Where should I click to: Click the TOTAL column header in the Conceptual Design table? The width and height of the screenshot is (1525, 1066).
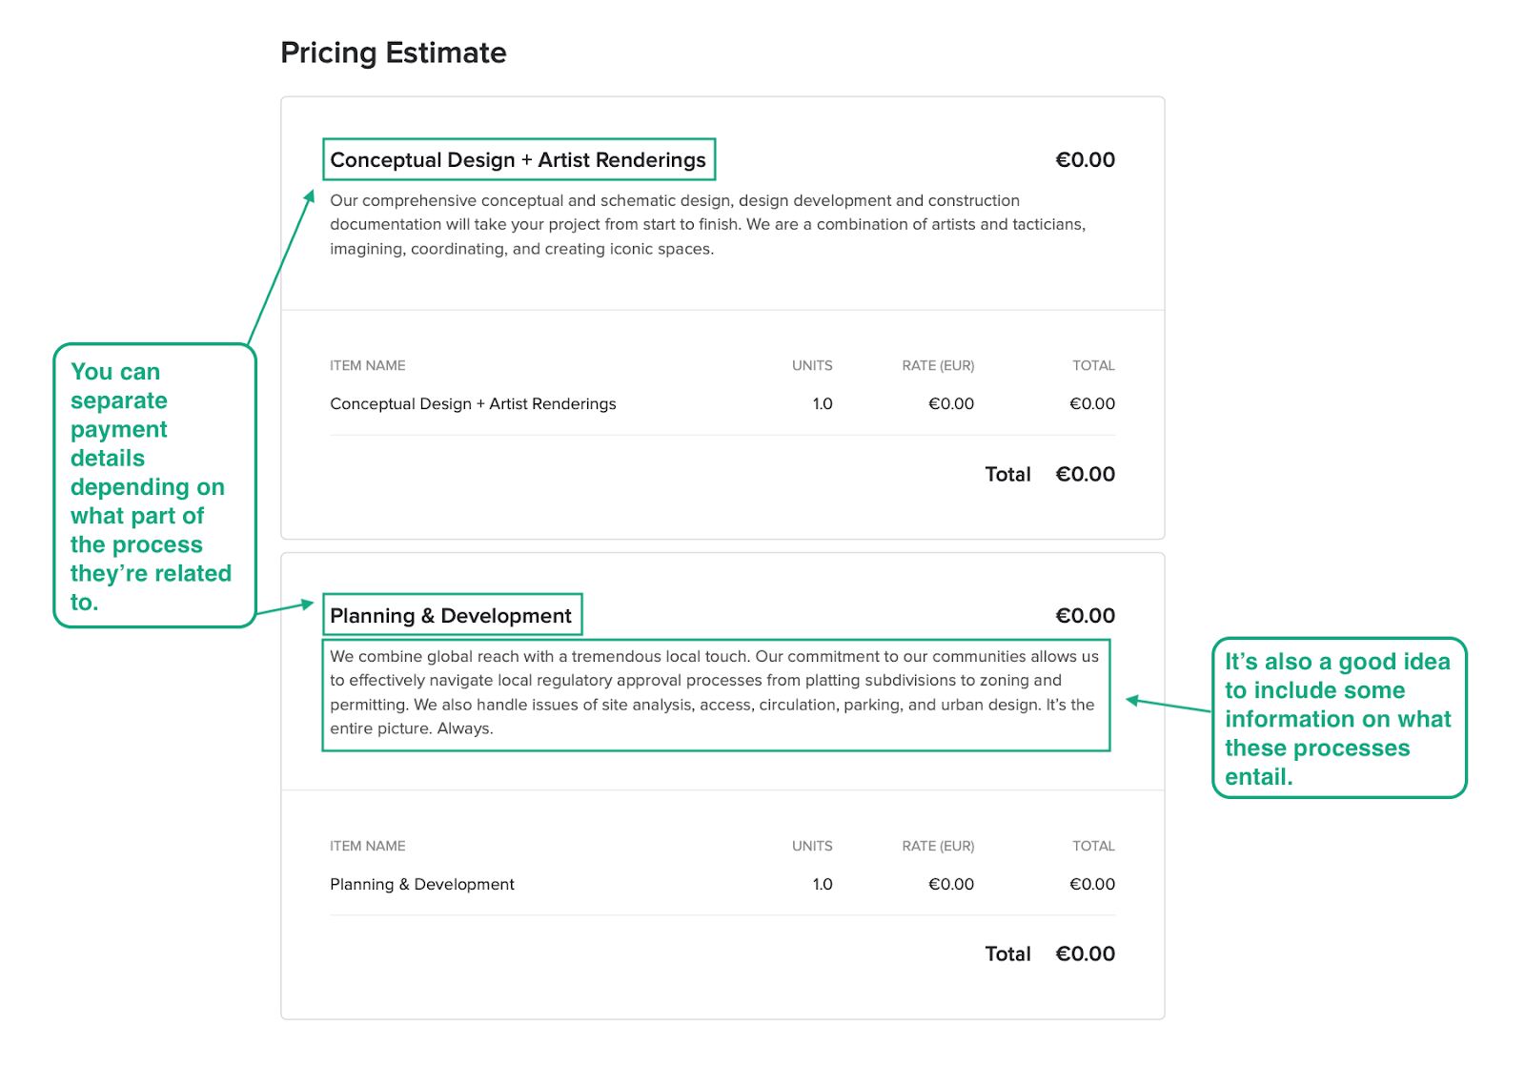pyautogui.click(x=1093, y=366)
